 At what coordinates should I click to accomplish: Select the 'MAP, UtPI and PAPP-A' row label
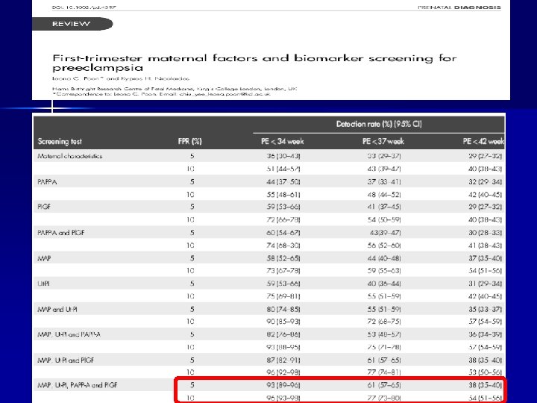coord(69,334)
